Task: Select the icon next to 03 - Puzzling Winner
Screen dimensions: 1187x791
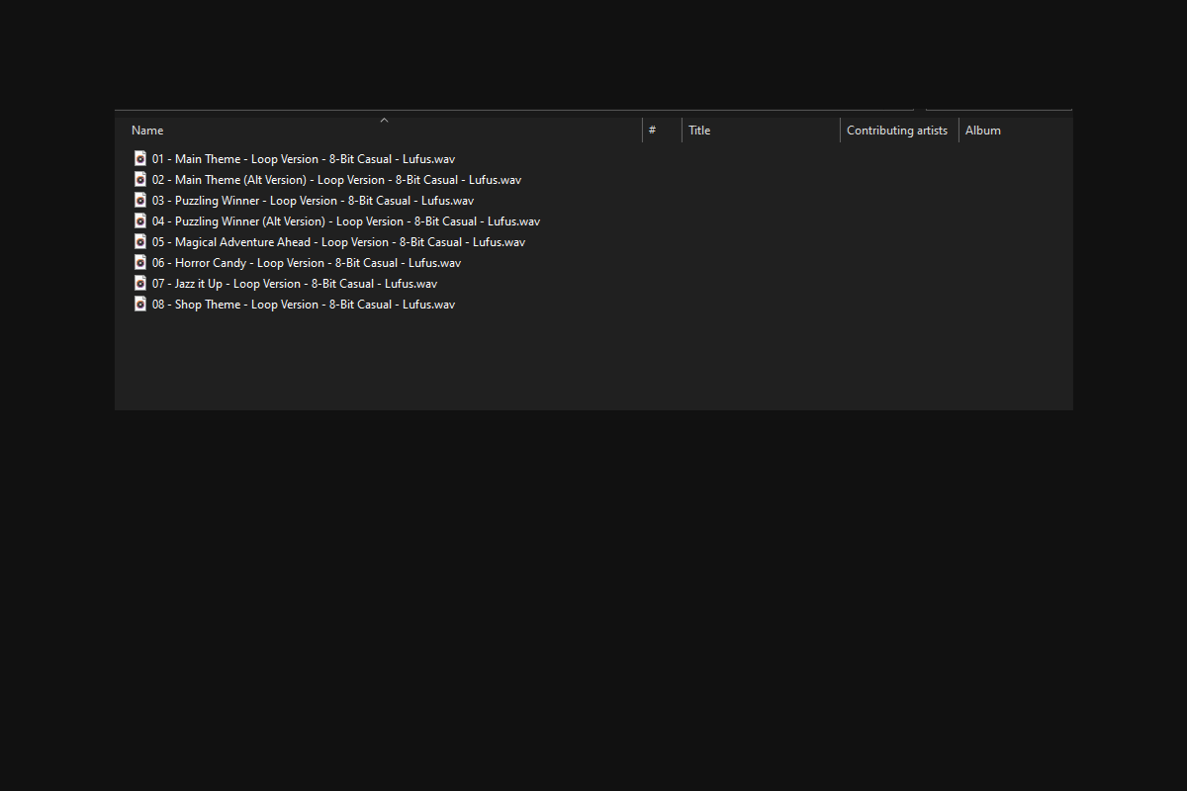Action: [x=140, y=200]
